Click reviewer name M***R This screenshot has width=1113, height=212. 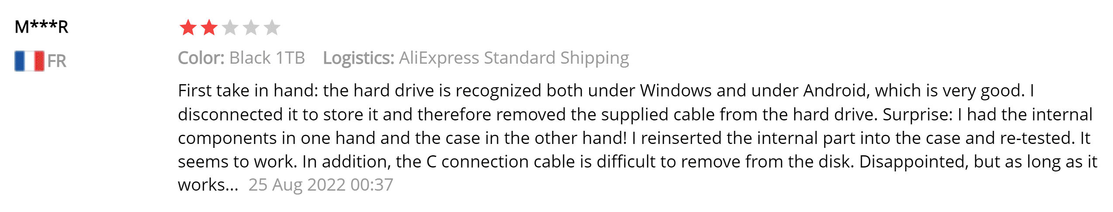coord(41,27)
